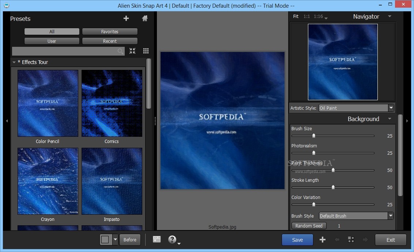Viewport: 414px width, 252px height.
Task: Click the presets list scrollbar
Action: pyautogui.click(x=148, y=83)
